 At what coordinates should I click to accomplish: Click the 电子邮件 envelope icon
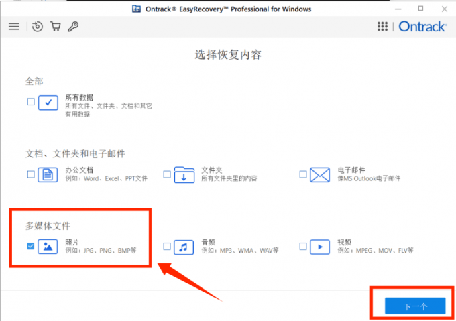(320, 175)
